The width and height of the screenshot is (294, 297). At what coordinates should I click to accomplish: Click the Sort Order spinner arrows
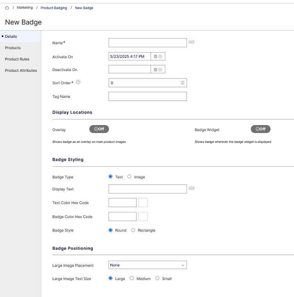pos(183,83)
